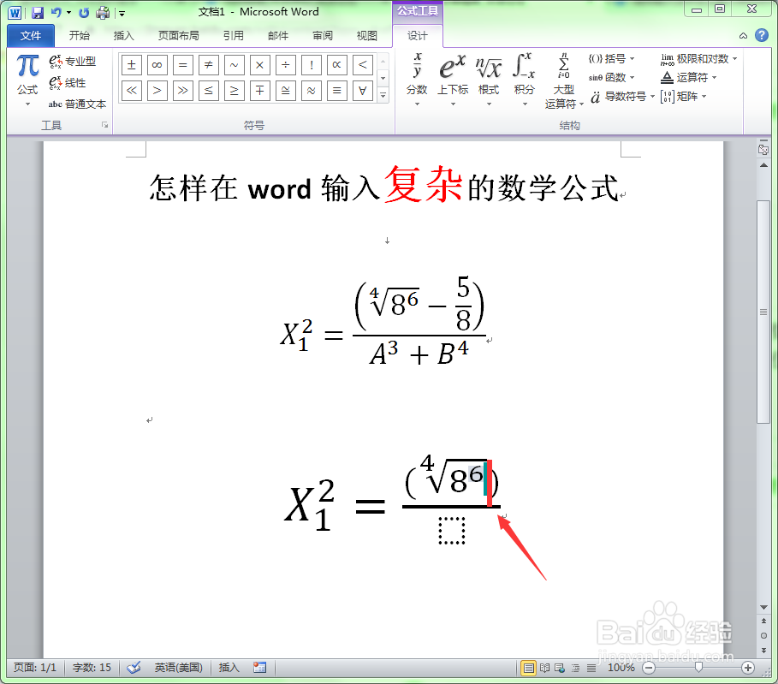Click the spell check status icon
778x684 pixels.
click(133, 668)
